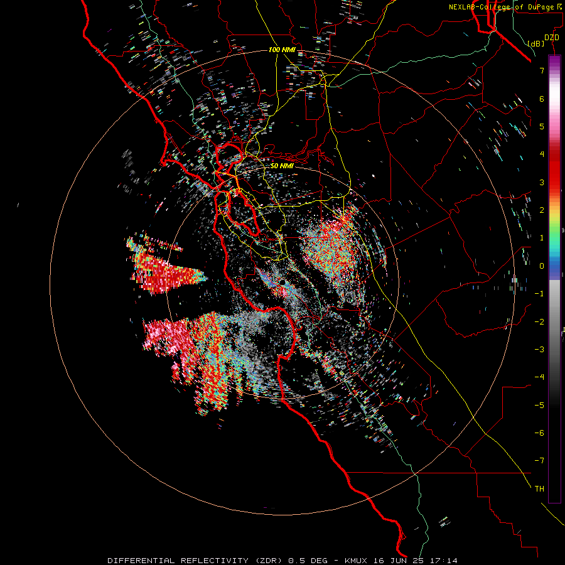This screenshot has height=565, width=565.
Task: Click the 4 value on the color scale
Action: [542, 154]
